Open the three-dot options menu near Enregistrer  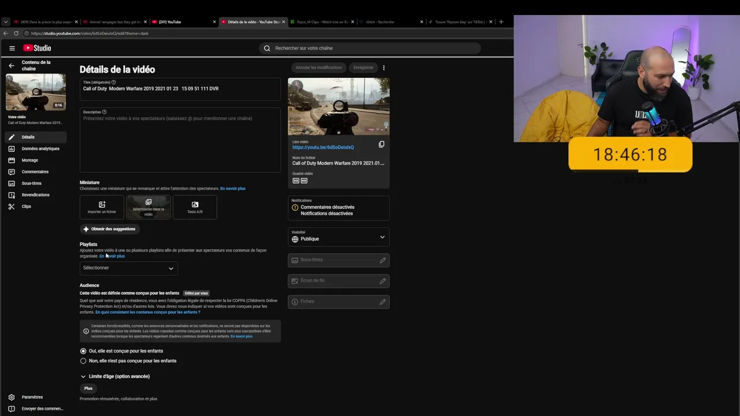(384, 68)
